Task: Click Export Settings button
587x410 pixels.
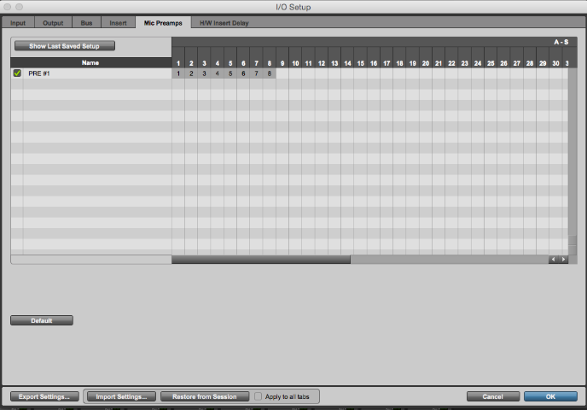Action: [45, 396]
